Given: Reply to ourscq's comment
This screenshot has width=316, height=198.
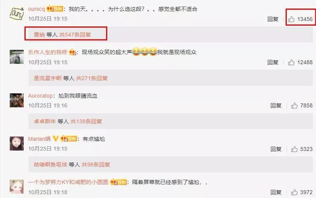Looking at the screenshot, I should (273, 19).
